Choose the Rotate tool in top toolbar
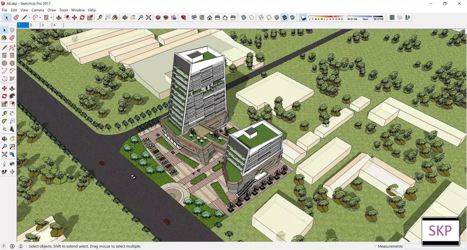Image resolution: width=467 pixels, height=250 pixels. [x=82, y=17]
